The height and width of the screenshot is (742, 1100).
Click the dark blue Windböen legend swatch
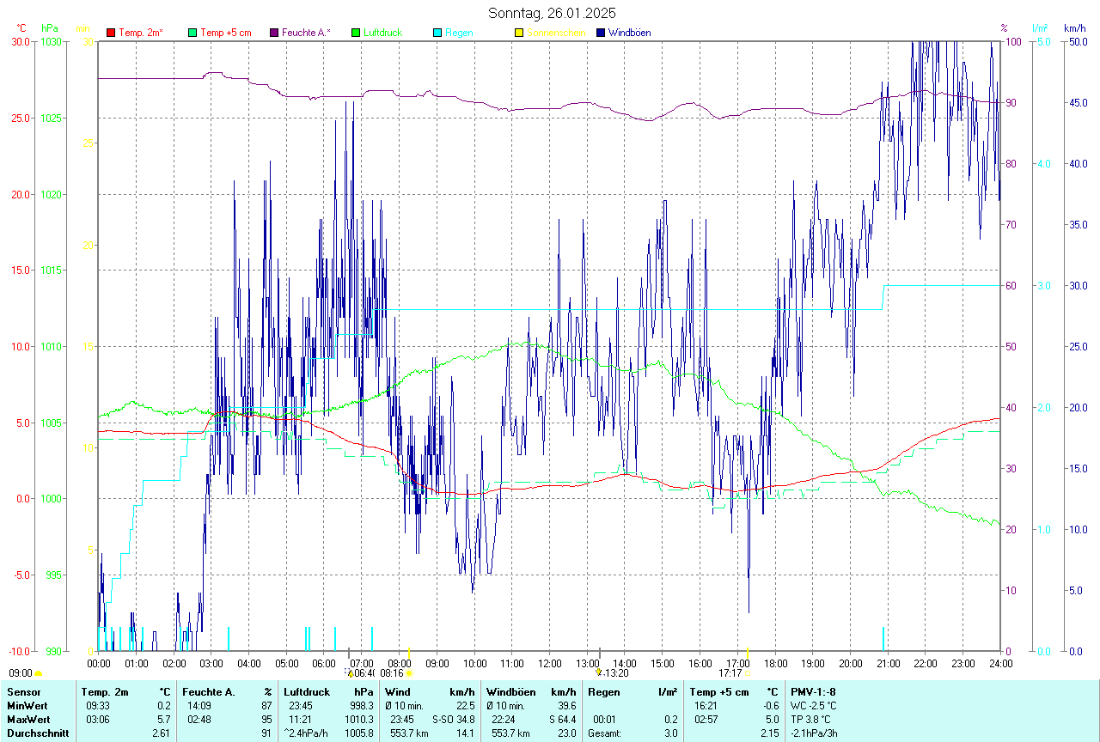coord(601,33)
